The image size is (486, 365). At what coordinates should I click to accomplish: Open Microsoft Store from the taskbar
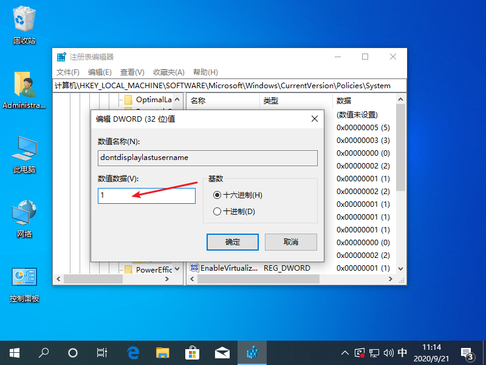tap(192, 352)
